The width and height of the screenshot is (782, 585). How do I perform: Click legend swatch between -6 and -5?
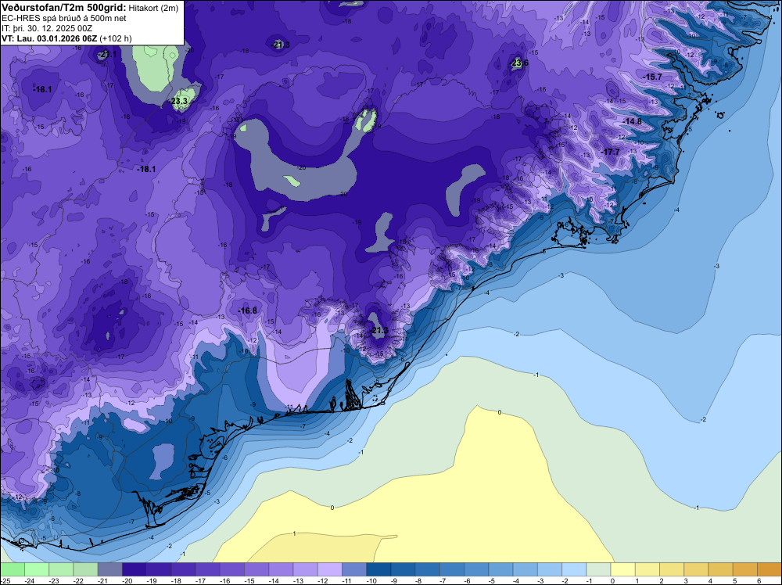pyautogui.click(x=476, y=569)
